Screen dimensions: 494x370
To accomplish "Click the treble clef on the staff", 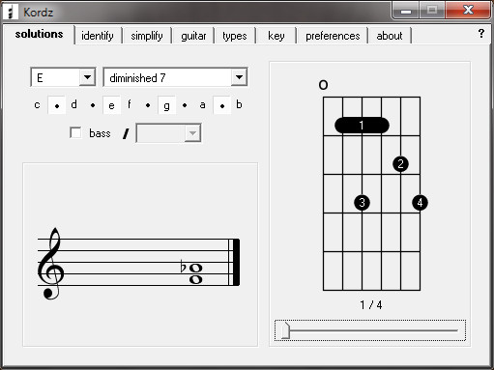I will pyautogui.click(x=51, y=264).
